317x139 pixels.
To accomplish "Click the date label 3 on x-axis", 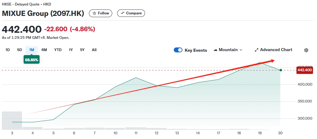I will [12, 133].
